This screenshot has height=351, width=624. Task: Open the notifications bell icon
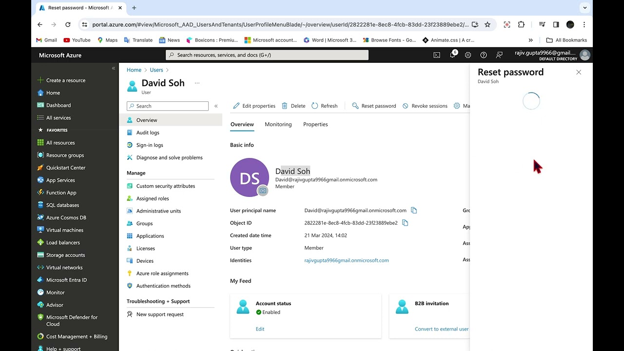[453, 55]
